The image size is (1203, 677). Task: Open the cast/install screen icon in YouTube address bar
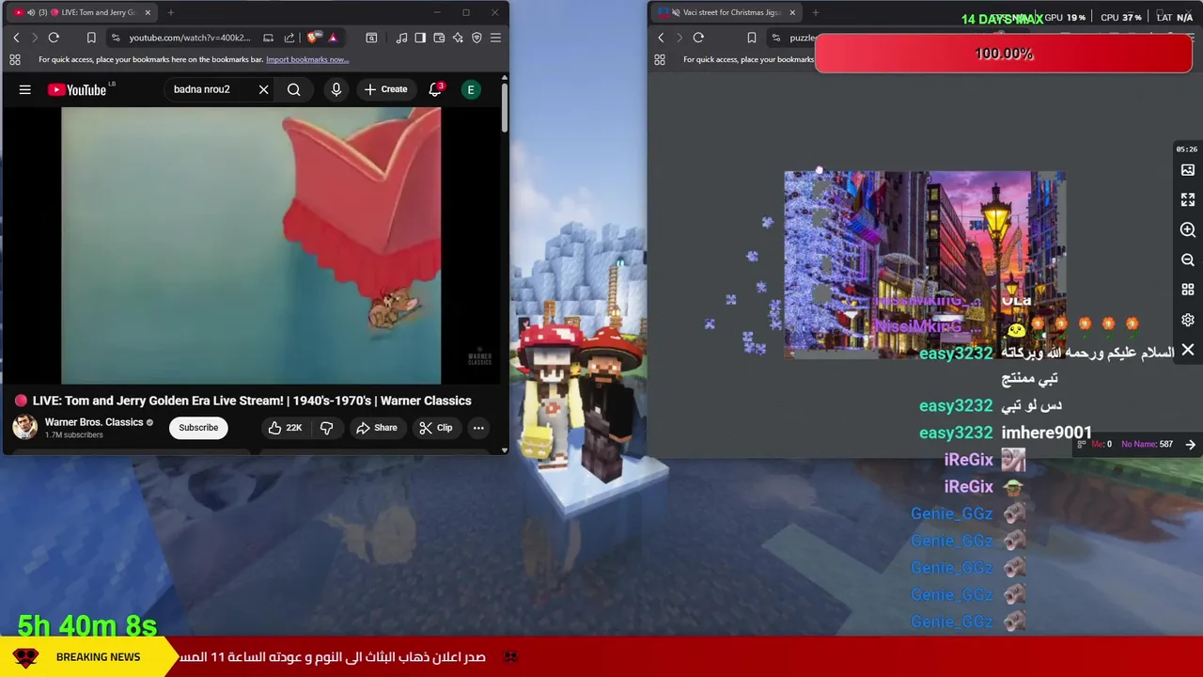(x=269, y=38)
